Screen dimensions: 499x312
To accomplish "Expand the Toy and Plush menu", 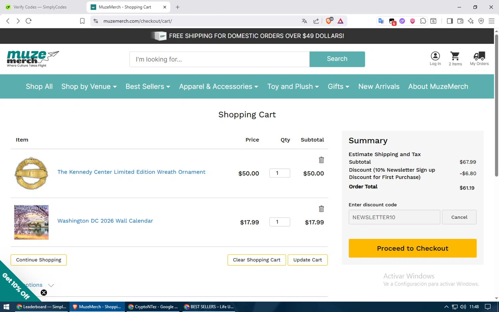I will [293, 86].
